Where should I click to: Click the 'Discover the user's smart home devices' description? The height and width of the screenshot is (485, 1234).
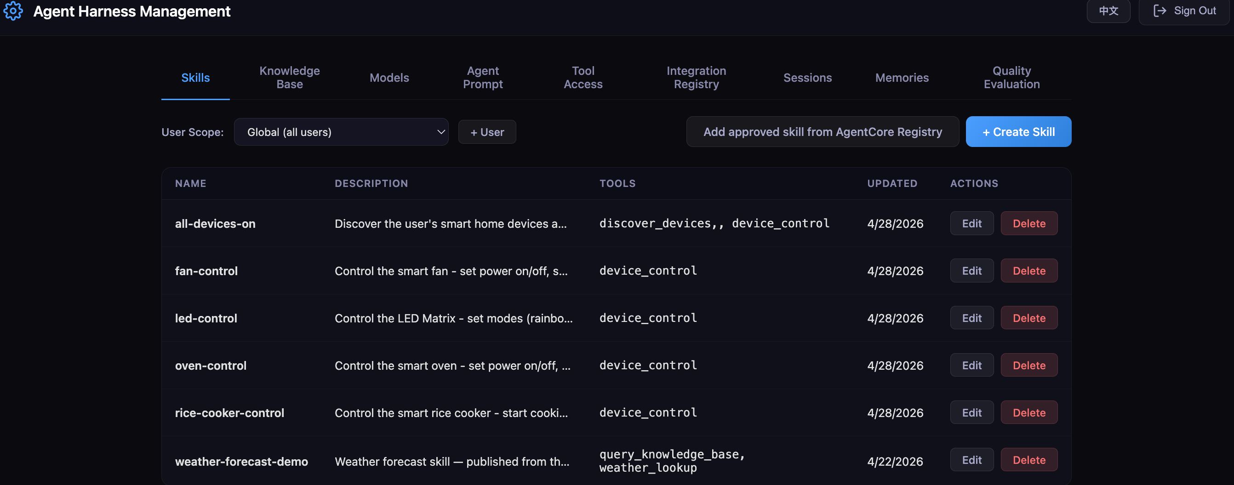pyautogui.click(x=450, y=223)
